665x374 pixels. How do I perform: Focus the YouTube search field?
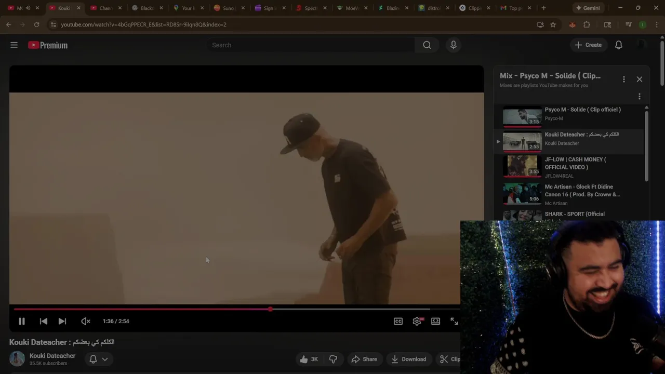pyautogui.click(x=311, y=45)
